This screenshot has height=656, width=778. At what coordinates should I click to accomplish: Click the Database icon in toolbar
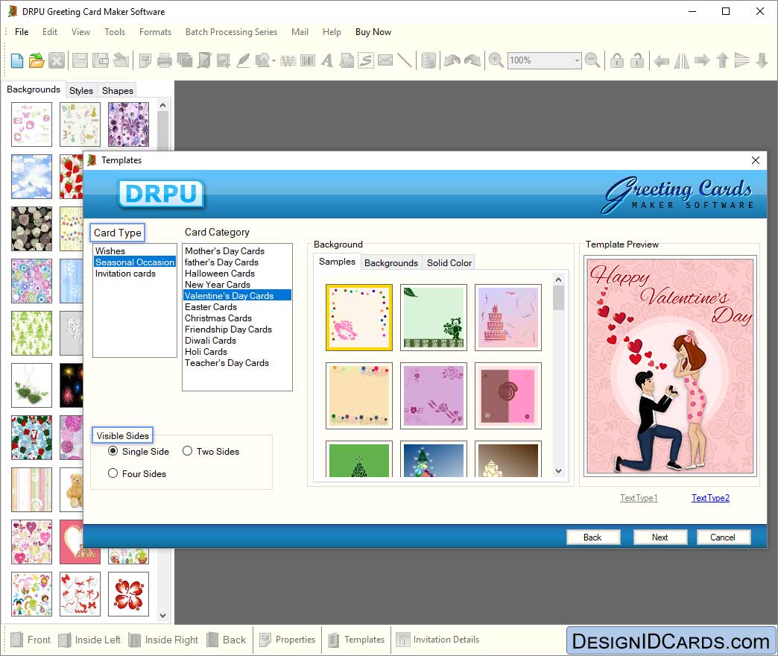[428, 60]
